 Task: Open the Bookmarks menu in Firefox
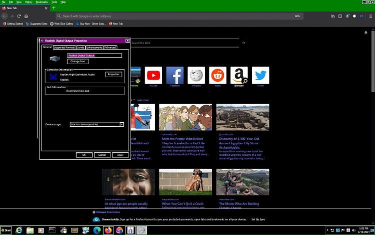[41, 2]
